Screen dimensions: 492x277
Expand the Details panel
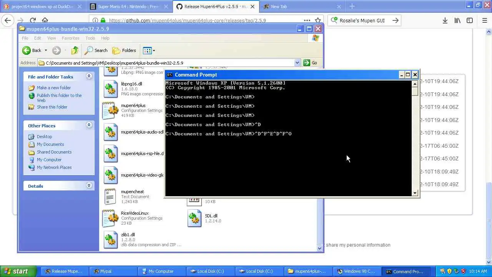tap(89, 185)
